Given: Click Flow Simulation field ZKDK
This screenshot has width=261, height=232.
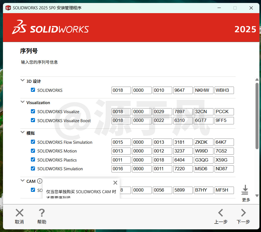Looking at the screenshot, I should pyautogui.click(x=203, y=142).
